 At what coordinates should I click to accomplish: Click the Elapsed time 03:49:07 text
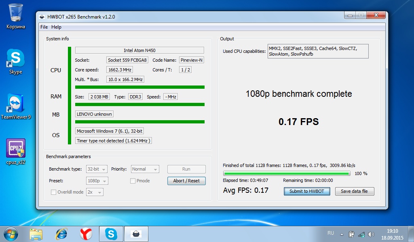click(245, 180)
